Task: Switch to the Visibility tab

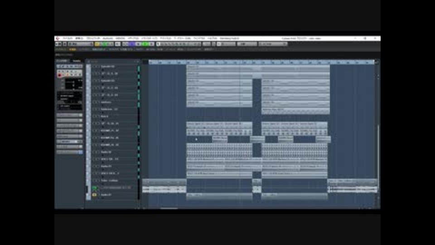Action: pyautogui.click(x=77, y=61)
